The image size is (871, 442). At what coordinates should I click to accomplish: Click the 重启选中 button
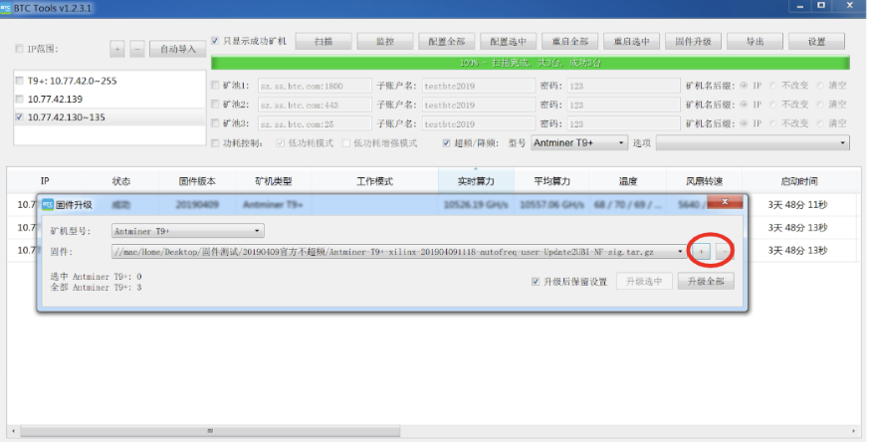[x=631, y=42]
